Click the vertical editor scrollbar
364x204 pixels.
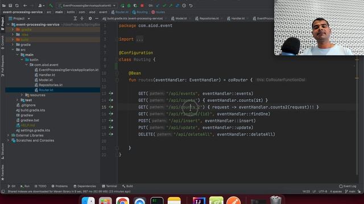pyautogui.click(x=357, y=116)
